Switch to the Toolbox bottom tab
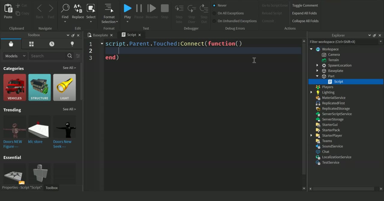Image resolution: width=384 pixels, height=201 pixels. tap(52, 188)
